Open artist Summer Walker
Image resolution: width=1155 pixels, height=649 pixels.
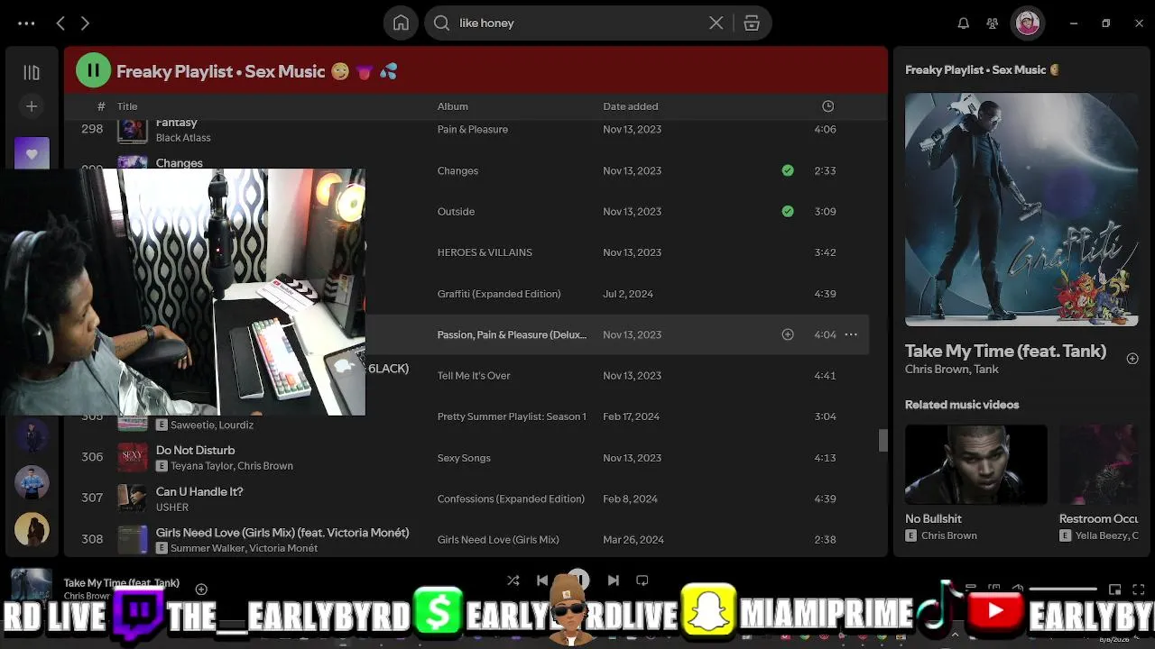click(x=207, y=548)
